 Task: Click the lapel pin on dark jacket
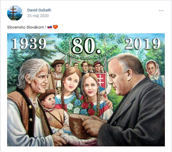click(127, 104)
